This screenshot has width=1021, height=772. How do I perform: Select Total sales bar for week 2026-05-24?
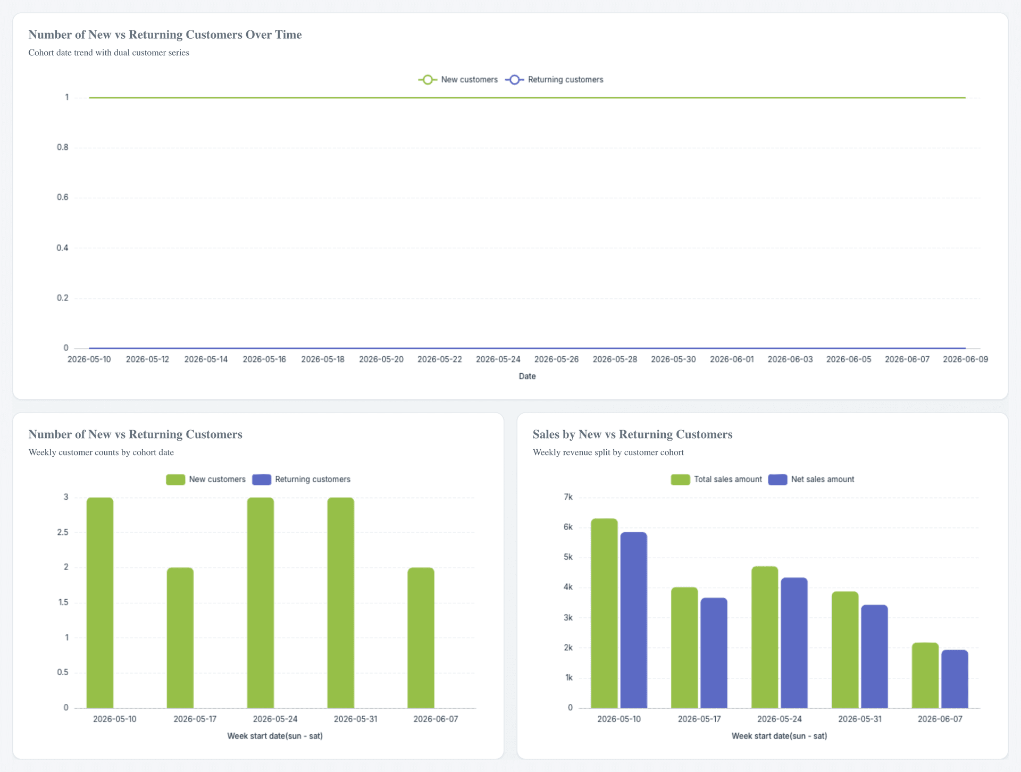765,637
